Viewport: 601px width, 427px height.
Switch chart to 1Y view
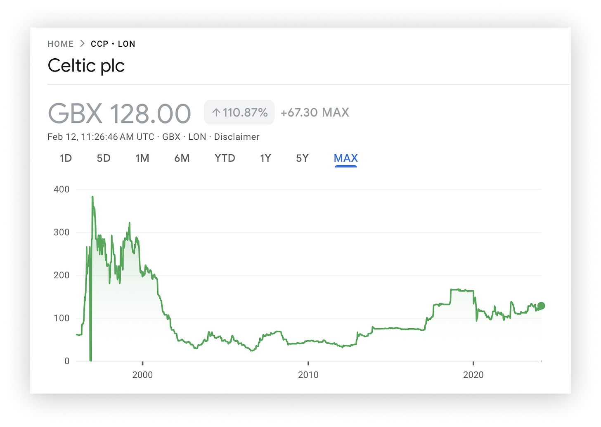coord(265,158)
